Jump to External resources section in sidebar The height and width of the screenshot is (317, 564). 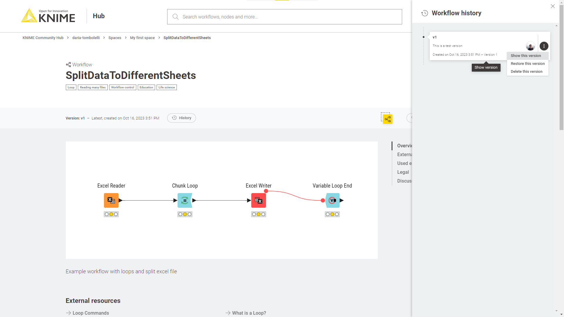click(404, 155)
